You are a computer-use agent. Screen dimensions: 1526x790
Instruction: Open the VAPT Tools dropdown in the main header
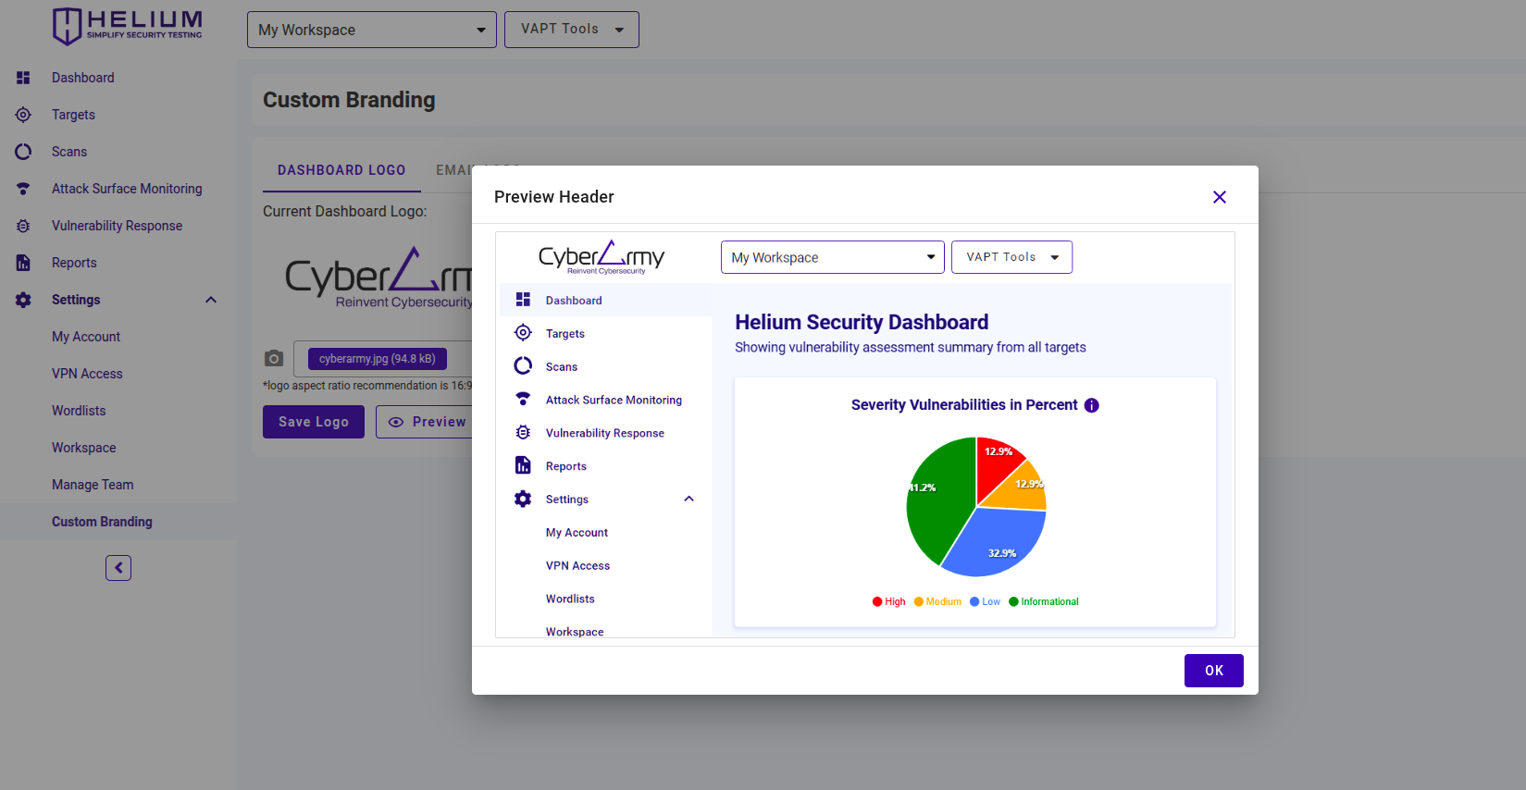[x=572, y=30]
